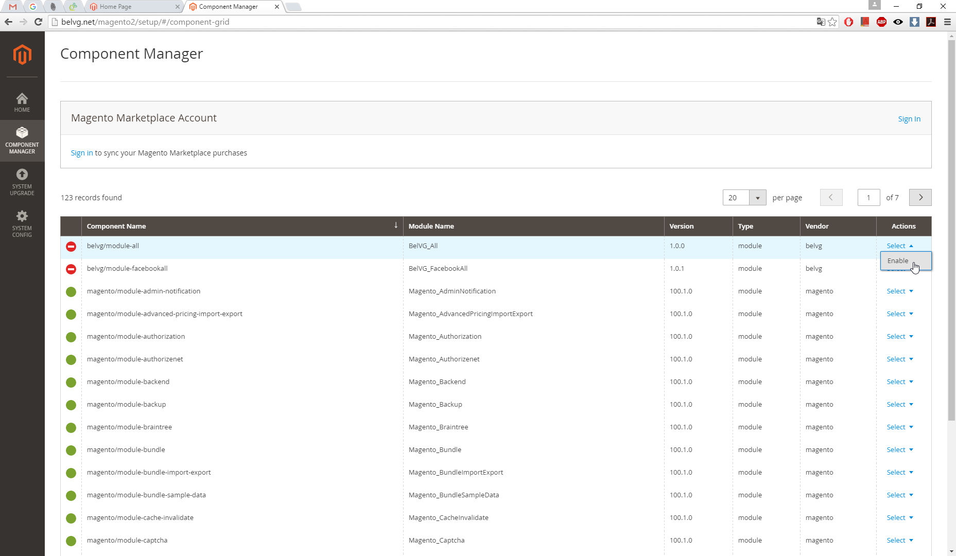Click the Magento logo in sidebar

(x=22, y=55)
